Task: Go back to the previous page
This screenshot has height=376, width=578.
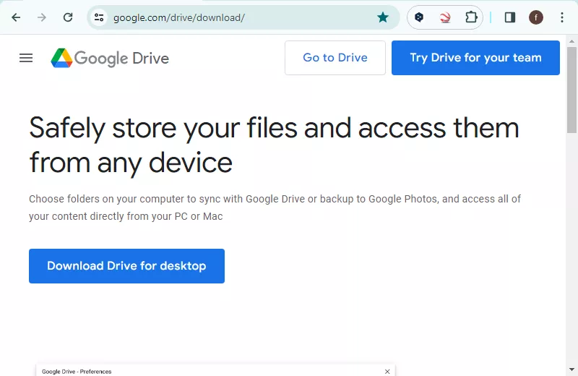Action: tap(16, 17)
